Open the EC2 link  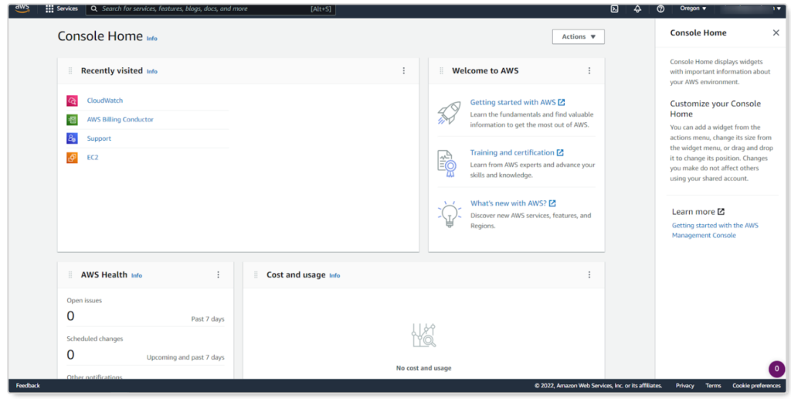click(93, 158)
